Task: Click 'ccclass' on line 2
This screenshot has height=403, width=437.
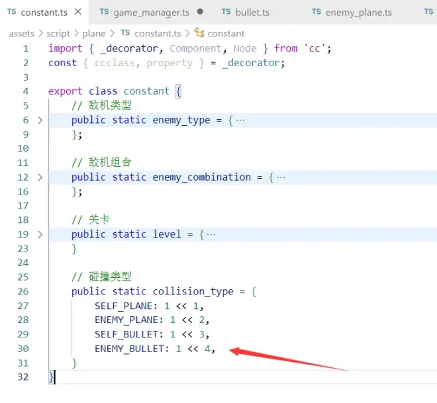Action: [115, 64]
